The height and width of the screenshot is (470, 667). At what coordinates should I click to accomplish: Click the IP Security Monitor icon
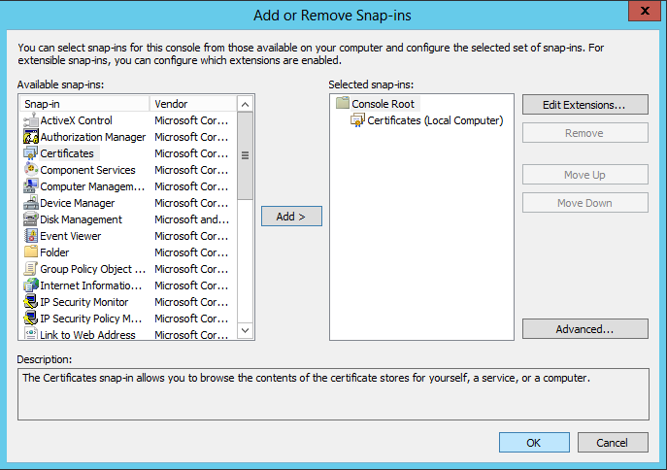pyautogui.click(x=30, y=302)
